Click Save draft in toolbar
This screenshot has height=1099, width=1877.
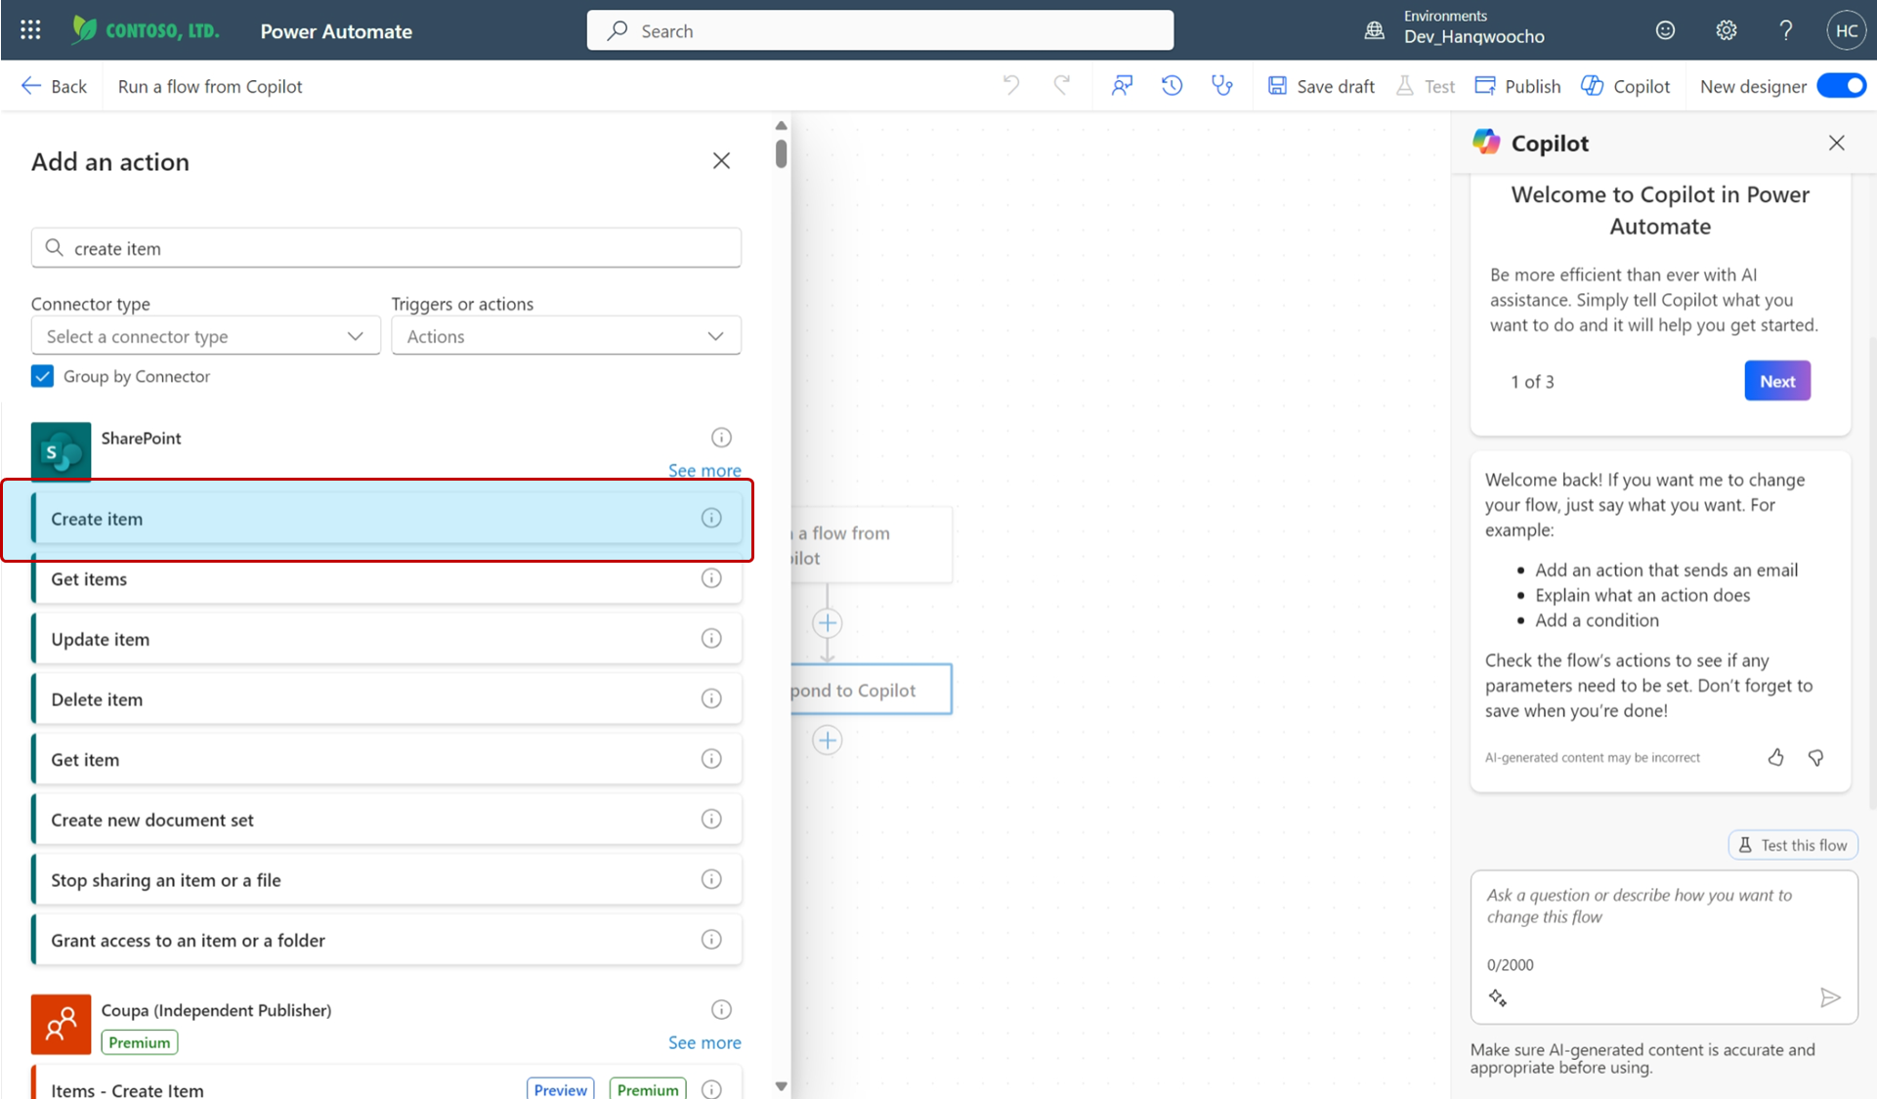coord(1321,86)
